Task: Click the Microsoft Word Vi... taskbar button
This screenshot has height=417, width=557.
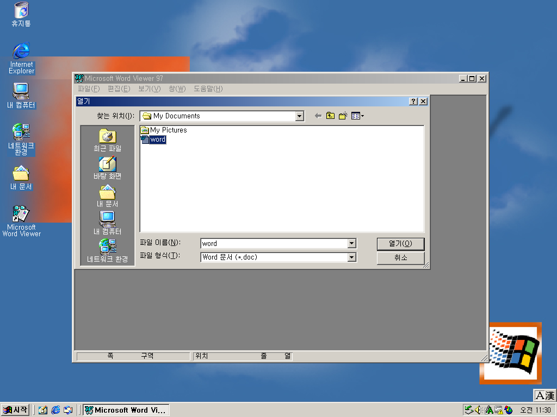Action: 126,410
